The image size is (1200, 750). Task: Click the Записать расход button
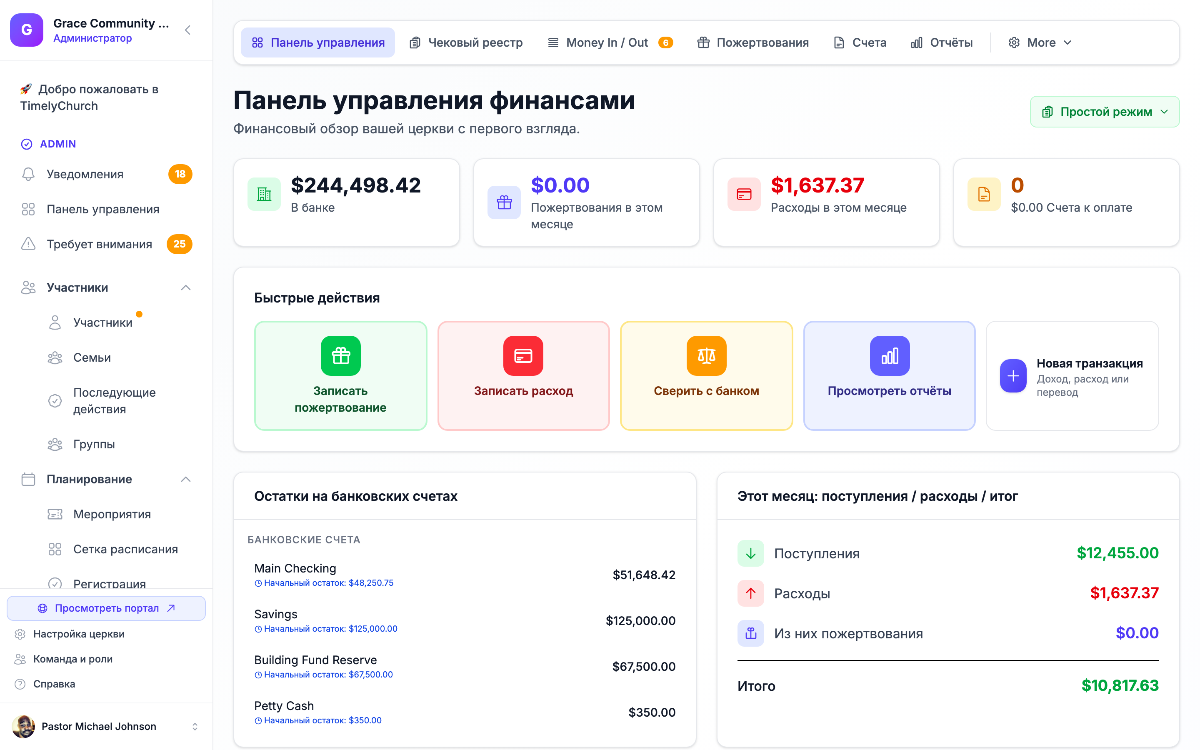pyautogui.click(x=523, y=375)
